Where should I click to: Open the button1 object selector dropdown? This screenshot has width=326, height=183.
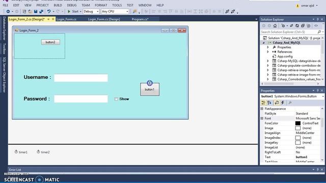click(x=323, y=97)
